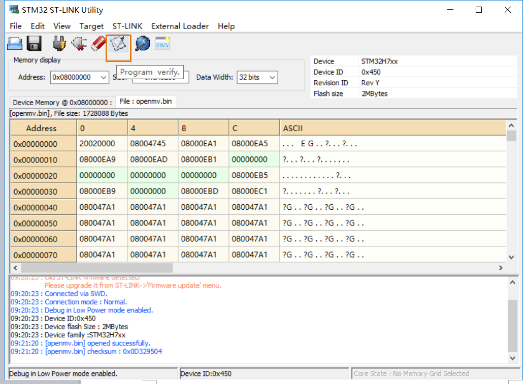Select the cell containing 08000EC1
The height and width of the screenshot is (384, 527).
pos(254,191)
